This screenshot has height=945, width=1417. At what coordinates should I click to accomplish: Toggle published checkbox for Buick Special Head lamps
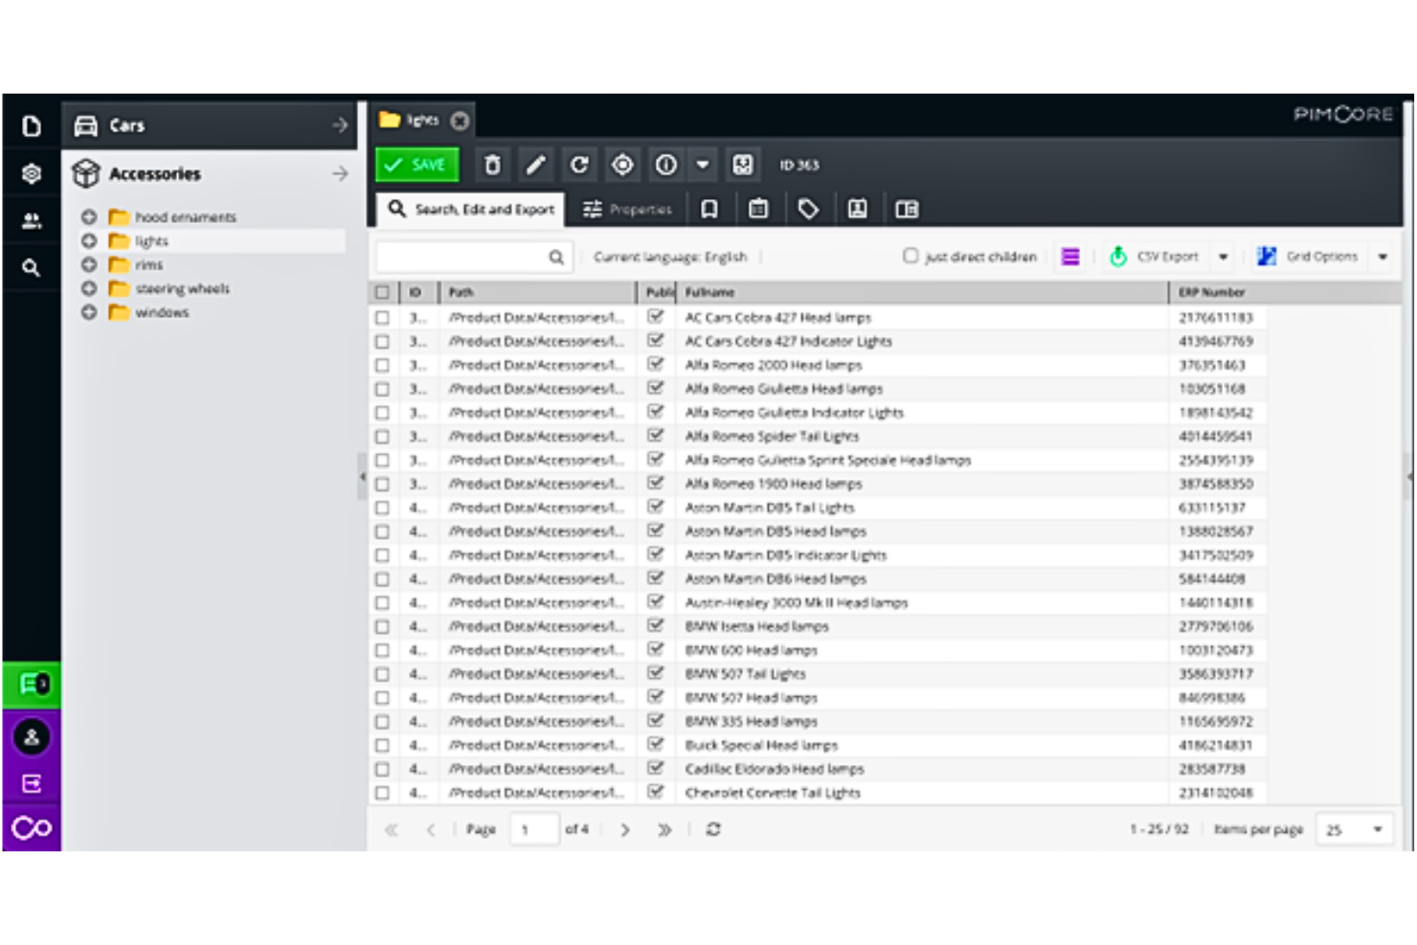[x=656, y=744]
